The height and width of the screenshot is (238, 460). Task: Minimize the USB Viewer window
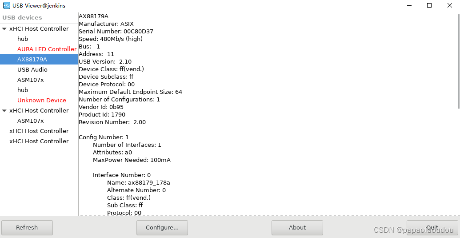point(408,5)
